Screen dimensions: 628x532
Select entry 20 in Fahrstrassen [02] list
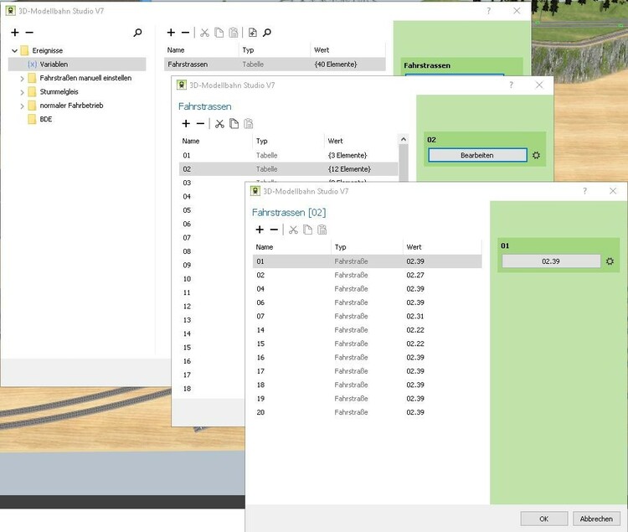(367, 412)
